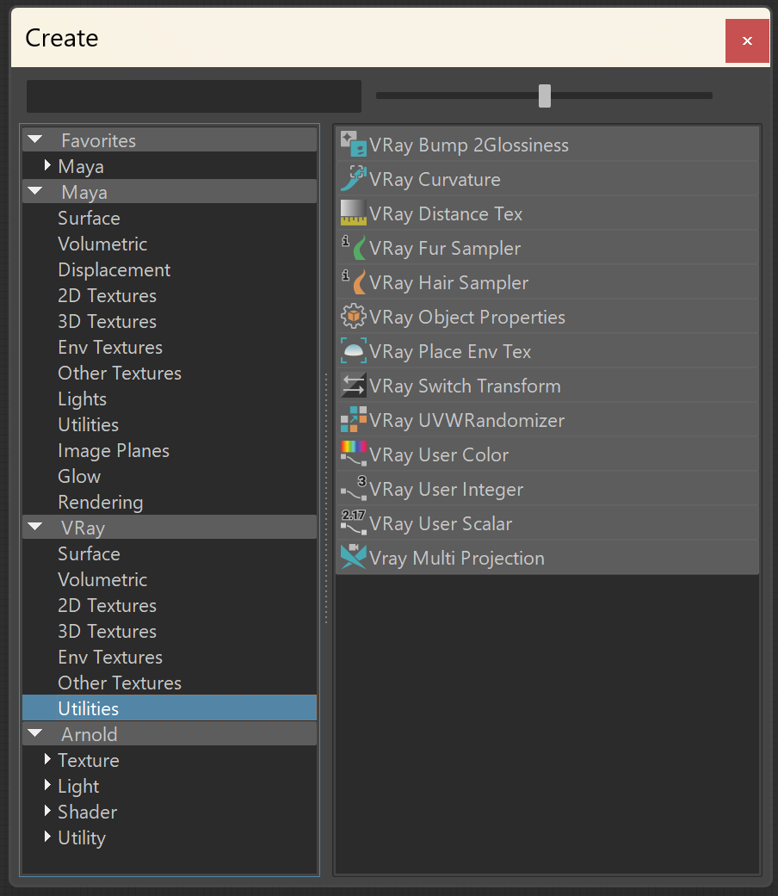The width and height of the screenshot is (778, 896).
Task: Expand the Arnold Texture category
Action: (x=48, y=759)
